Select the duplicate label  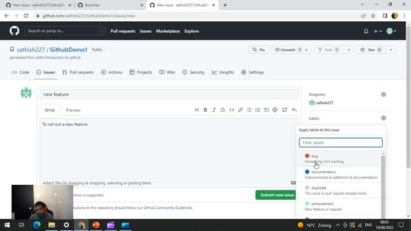[x=338, y=191]
